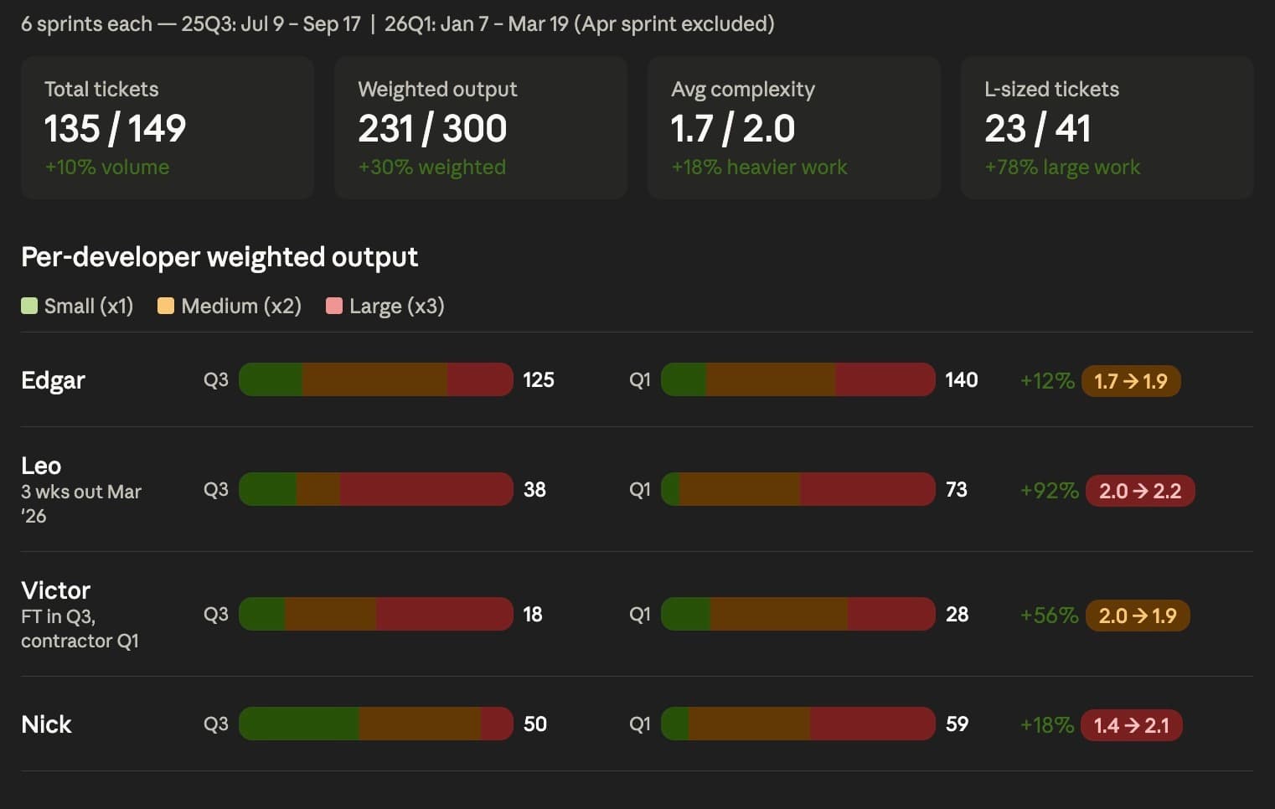
Task: Click Nick's Q3 stacked output bar
Action: 376,724
